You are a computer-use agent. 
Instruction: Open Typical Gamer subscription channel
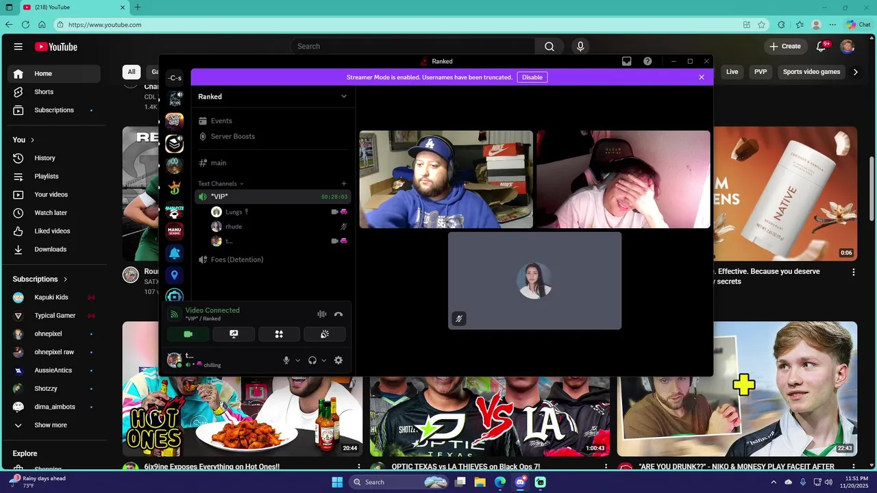pyautogui.click(x=55, y=316)
